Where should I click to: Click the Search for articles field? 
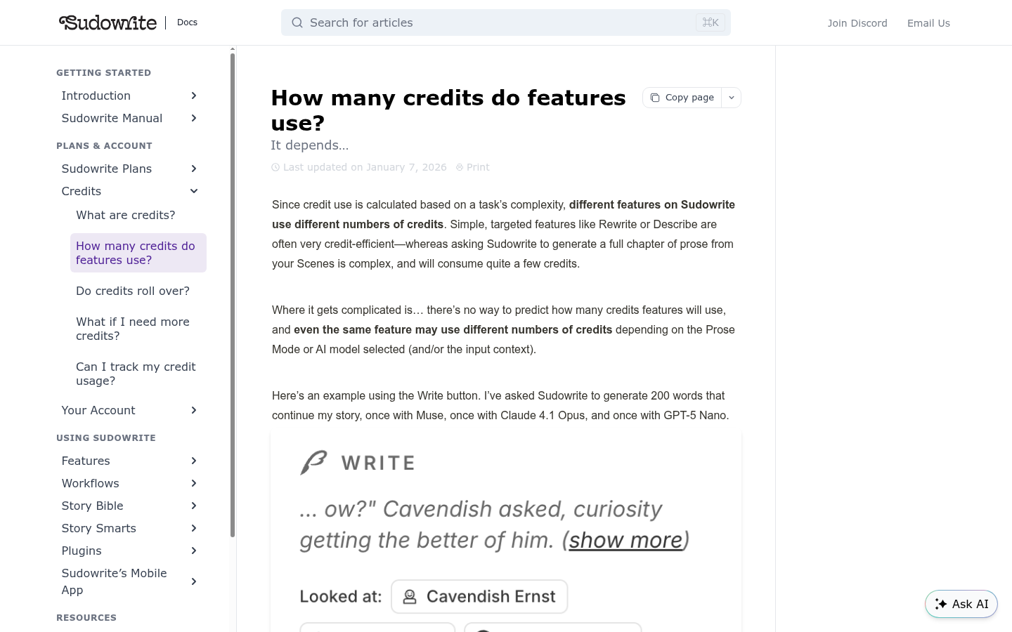pyautogui.click(x=506, y=22)
